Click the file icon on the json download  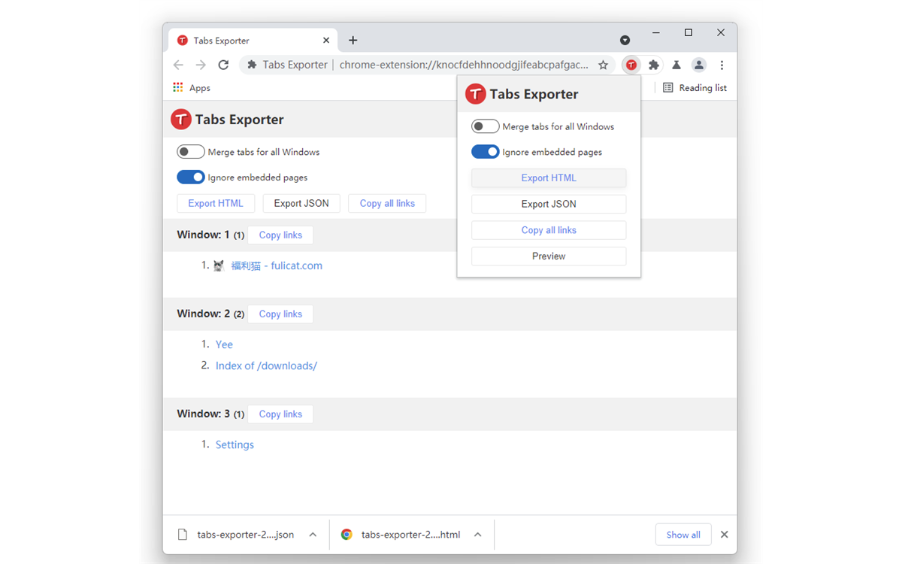pyautogui.click(x=182, y=535)
